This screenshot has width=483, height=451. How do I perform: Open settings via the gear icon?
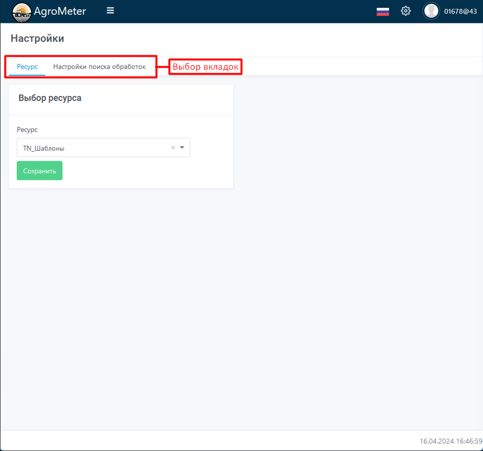pos(406,11)
